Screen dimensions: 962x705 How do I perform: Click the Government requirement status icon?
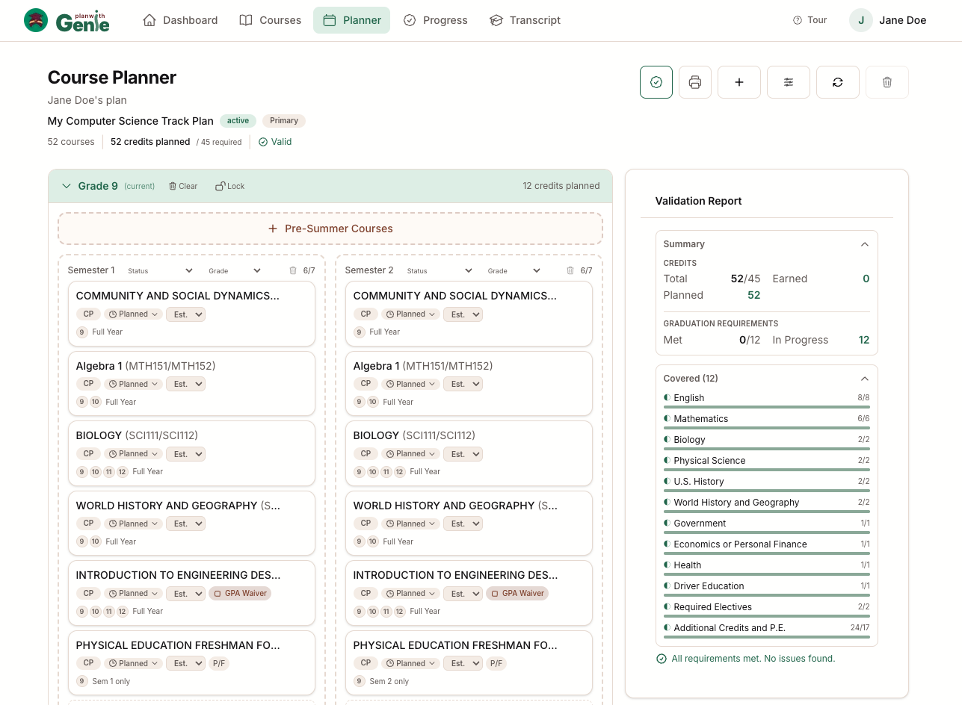667,524
